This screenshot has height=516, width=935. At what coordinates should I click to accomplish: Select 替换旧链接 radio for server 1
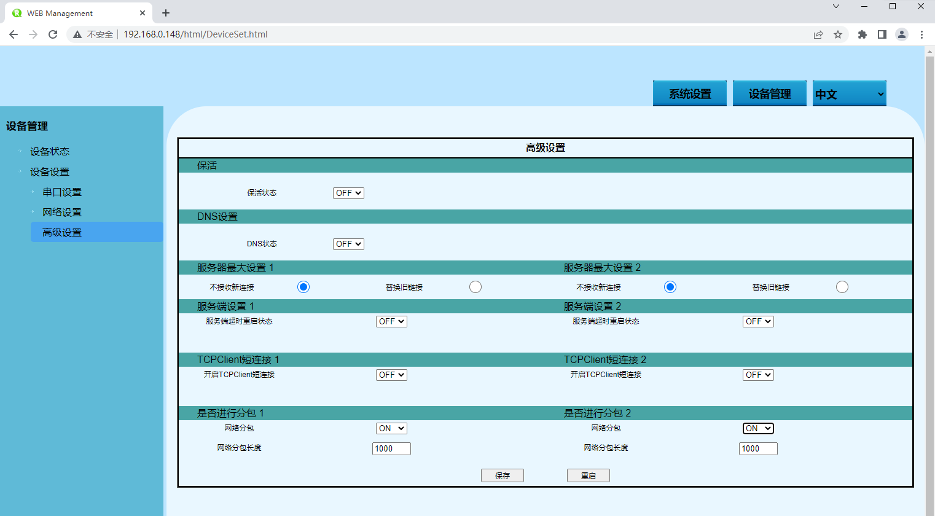[475, 287]
